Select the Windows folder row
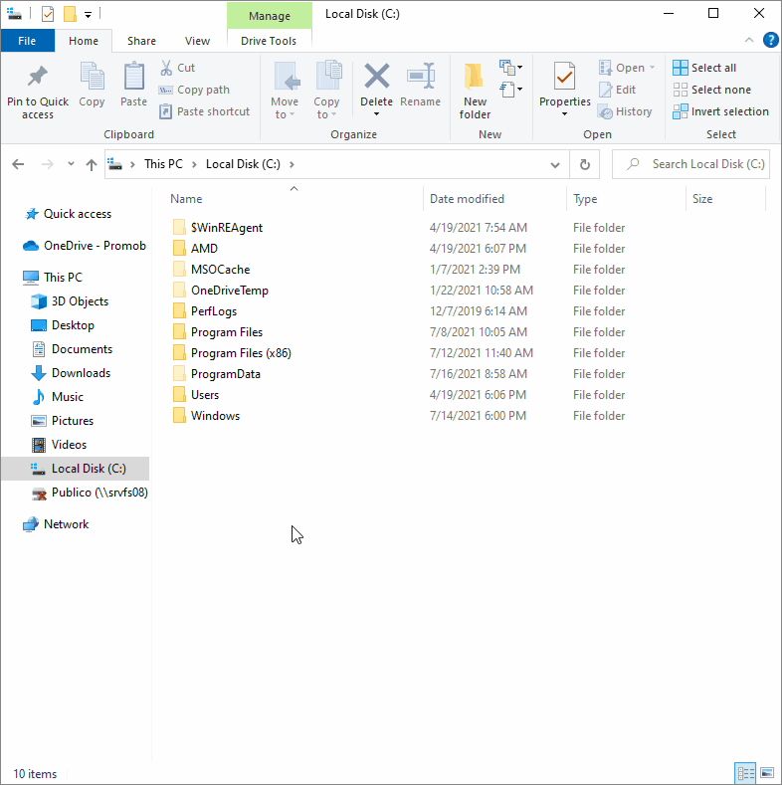The width and height of the screenshot is (782, 785). [x=215, y=416]
